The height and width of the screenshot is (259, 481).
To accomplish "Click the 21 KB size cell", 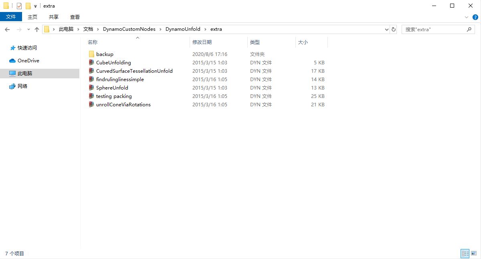I will point(318,105).
